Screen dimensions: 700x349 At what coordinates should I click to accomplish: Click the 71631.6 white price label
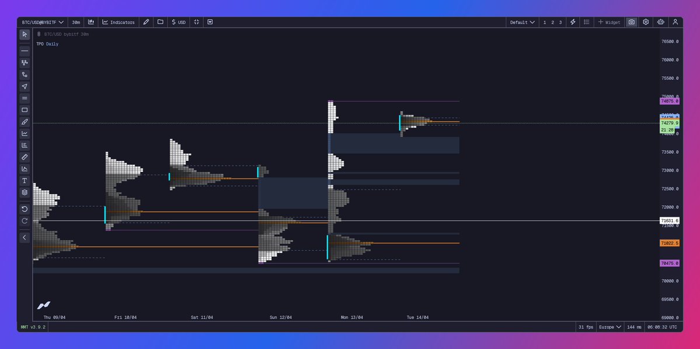669,221
